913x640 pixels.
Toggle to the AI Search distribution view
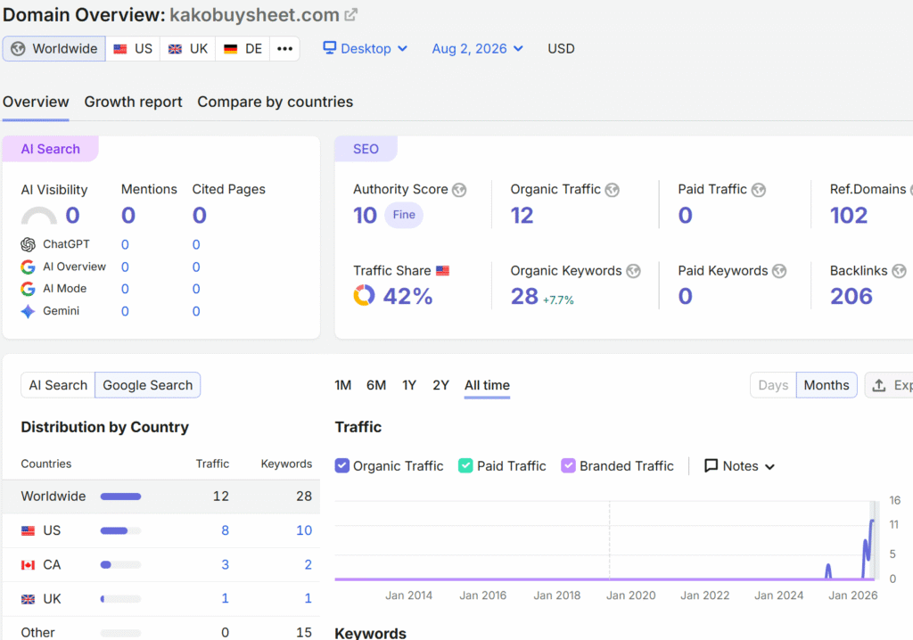58,385
